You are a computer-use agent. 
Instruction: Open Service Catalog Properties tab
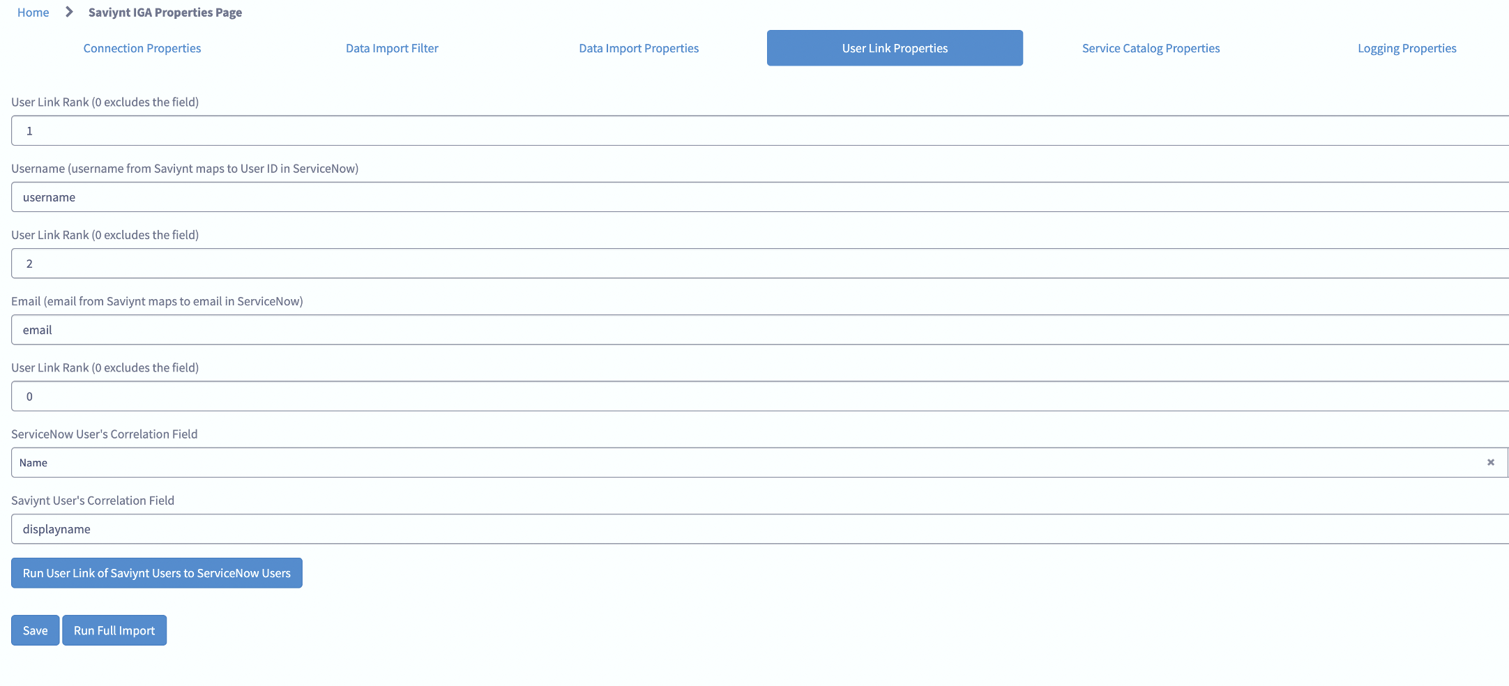[1151, 48]
